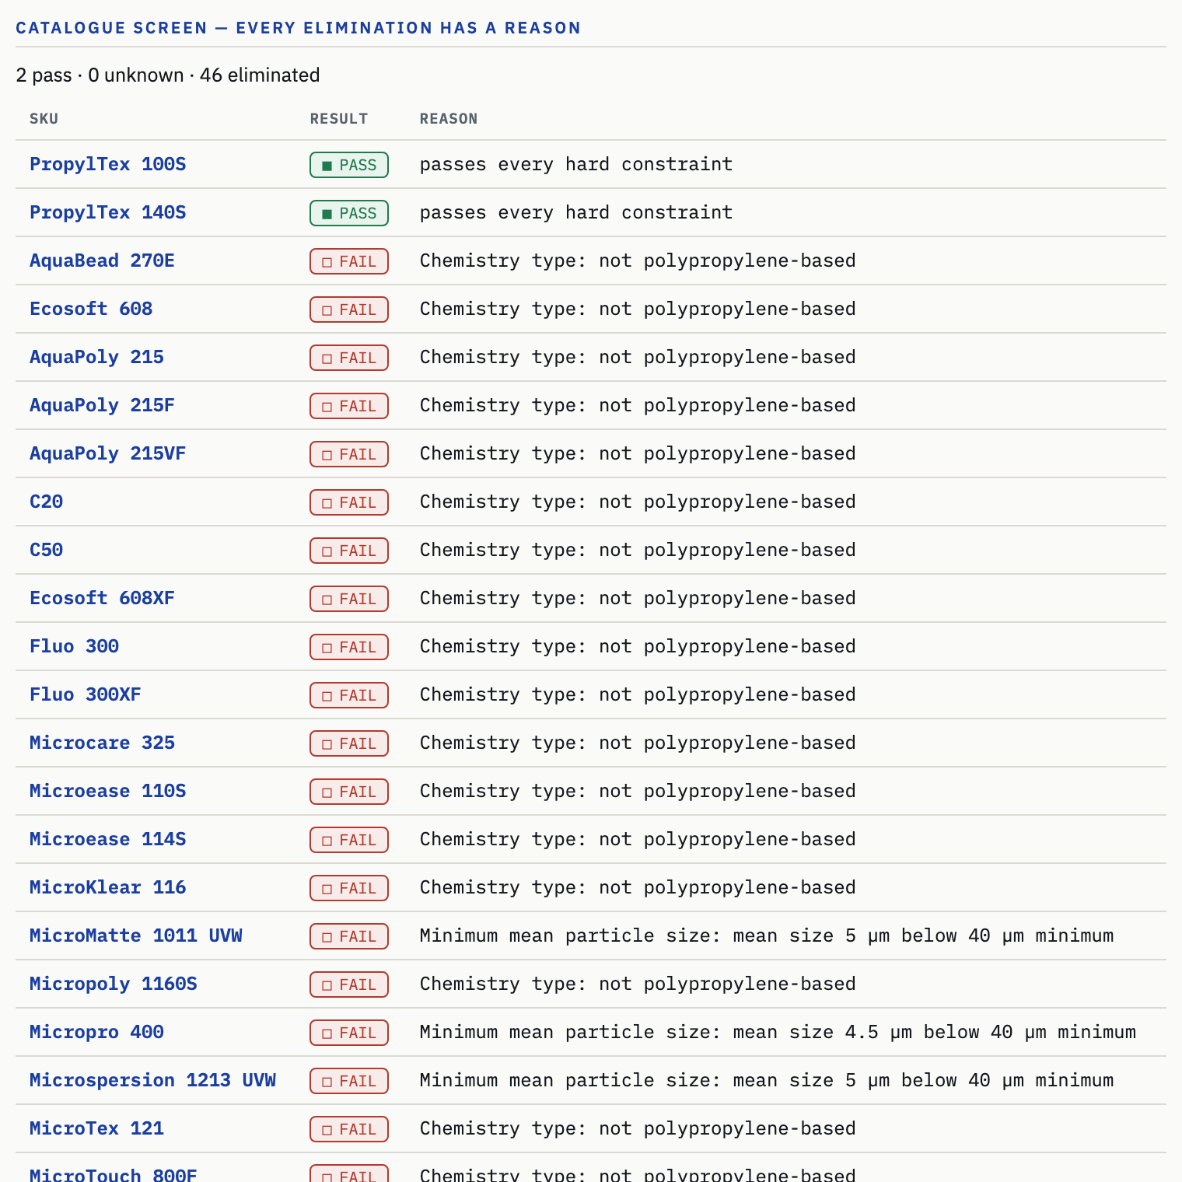1182x1182 pixels.
Task: Click the particle size reason for MicroMatte 1011 UVW
Action: click(x=767, y=935)
